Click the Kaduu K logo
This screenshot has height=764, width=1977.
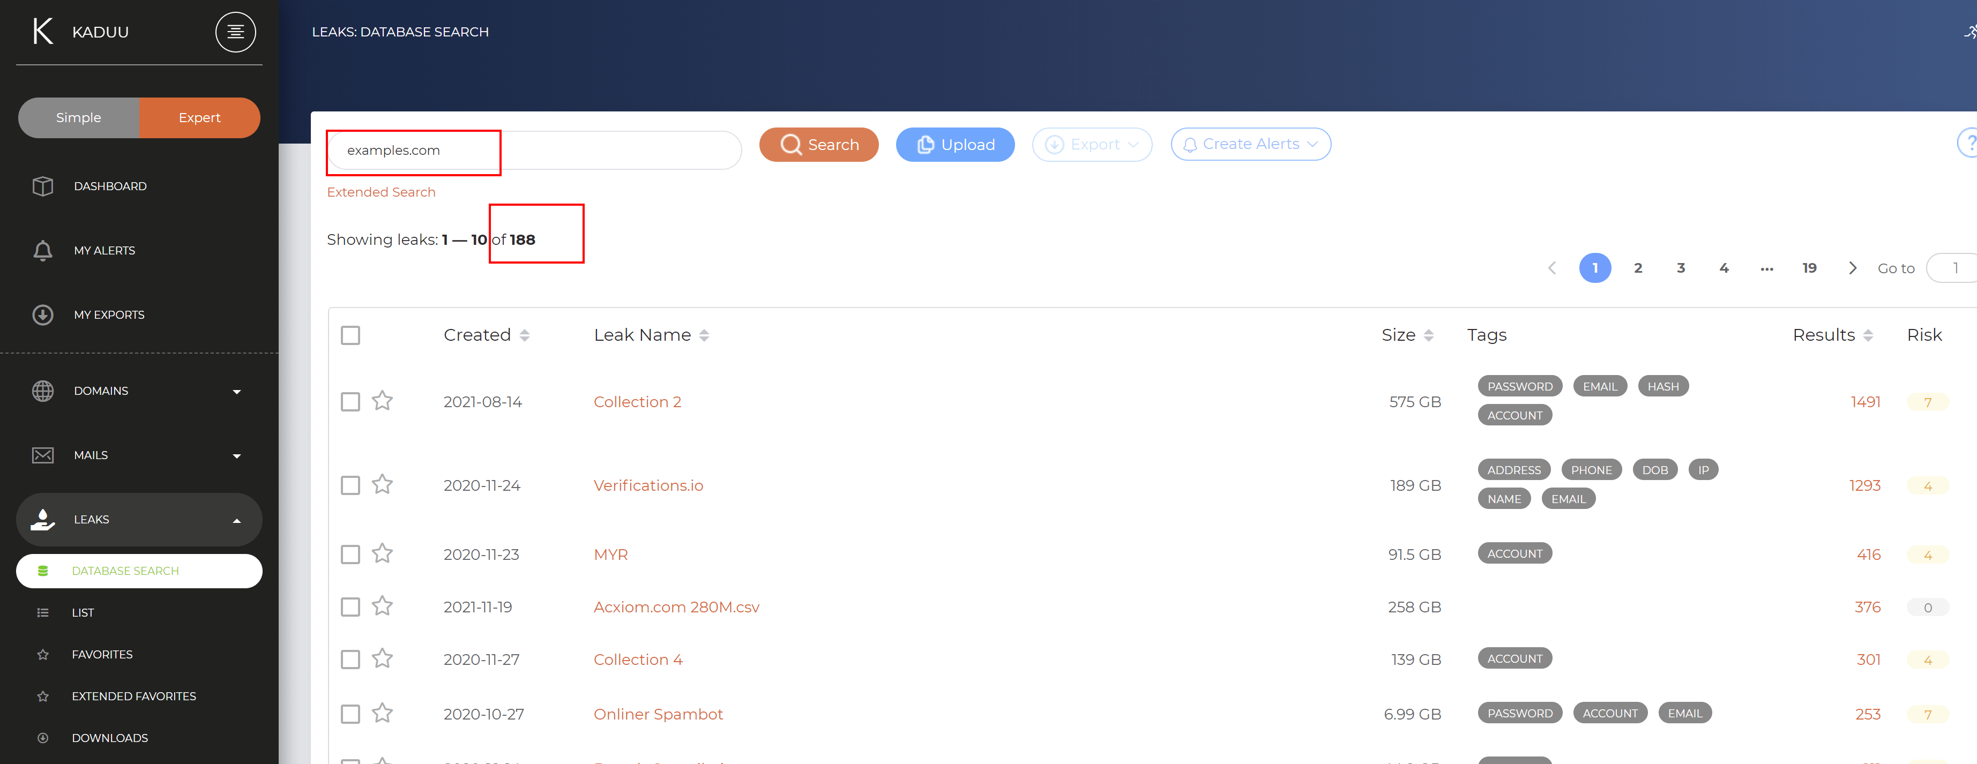coord(43,32)
